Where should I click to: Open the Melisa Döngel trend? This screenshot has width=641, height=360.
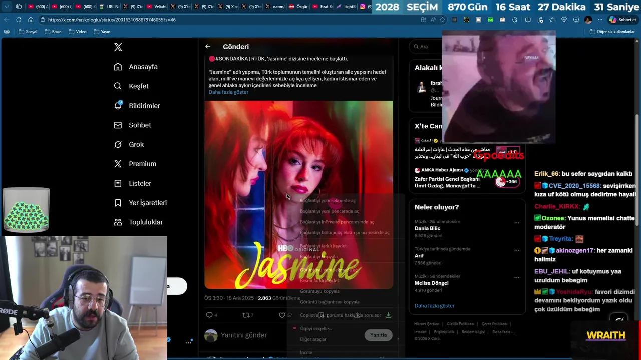(431, 283)
